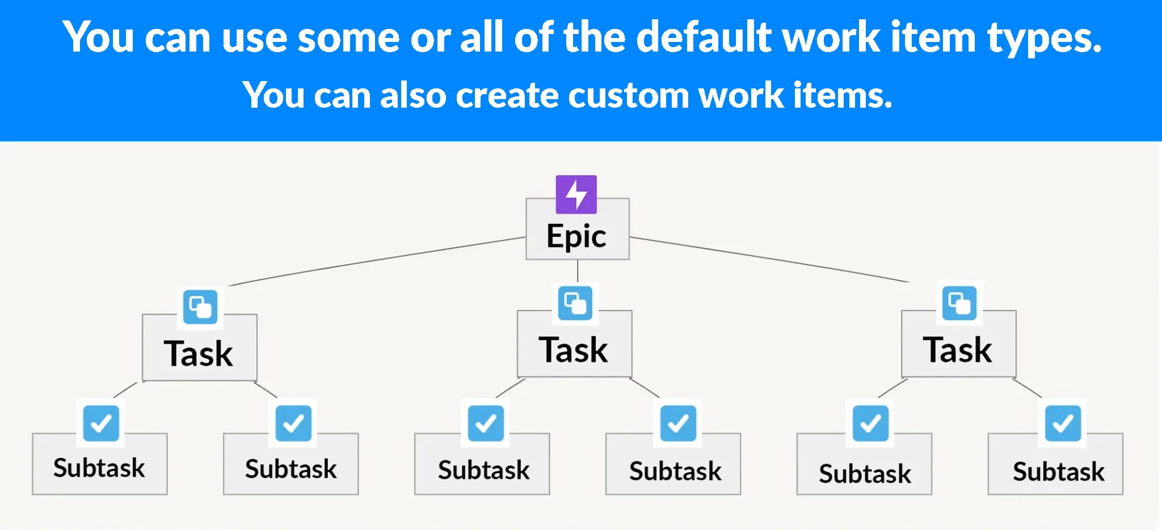Image resolution: width=1162 pixels, height=531 pixels.
Task: Click the checkmark icon of the second Subtask
Action: (293, 423)
